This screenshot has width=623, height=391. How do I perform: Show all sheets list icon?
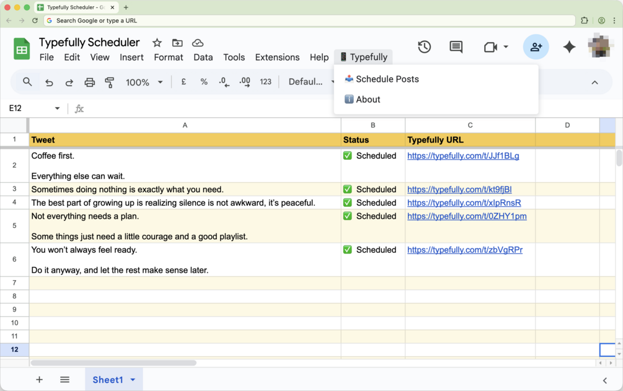tap(64, 379)
